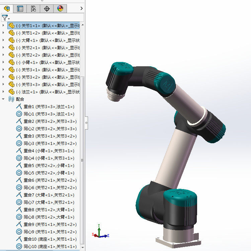The width and height of the screenshot is (251, 251).
Task: Select the 关节1<1> part icon
Action: click(11, 25)
